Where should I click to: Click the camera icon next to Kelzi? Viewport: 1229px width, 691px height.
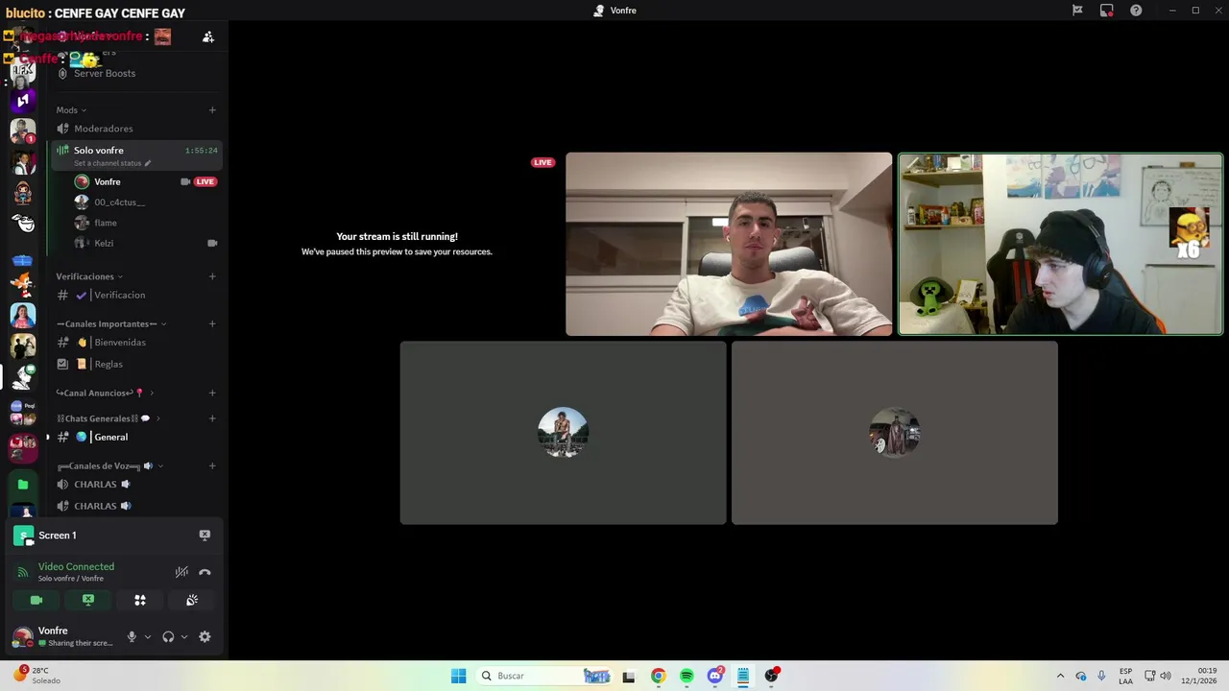[212, 243]
